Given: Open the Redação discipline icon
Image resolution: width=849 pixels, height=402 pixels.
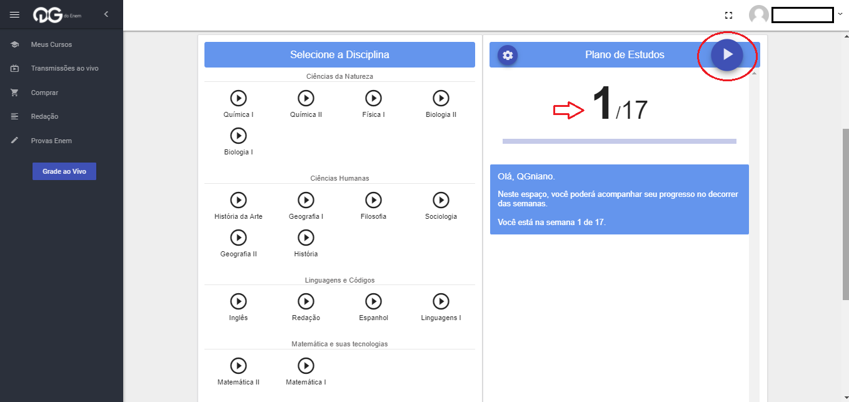Looking at the screenshot, I should (306, 301).
